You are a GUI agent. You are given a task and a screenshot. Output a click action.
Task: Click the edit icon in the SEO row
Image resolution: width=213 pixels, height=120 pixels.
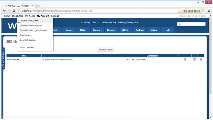coord(195,59)
